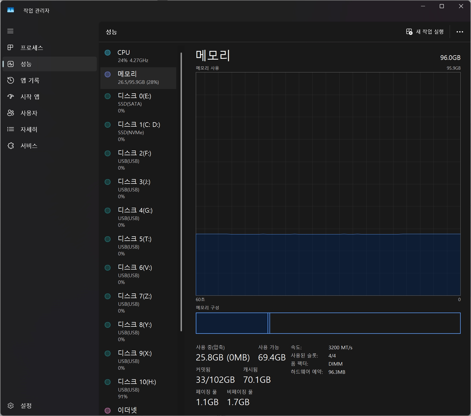Open the three-dots more options menu
Image resolution: width=471 pixels, height=416 pixels.
point(460,32)
